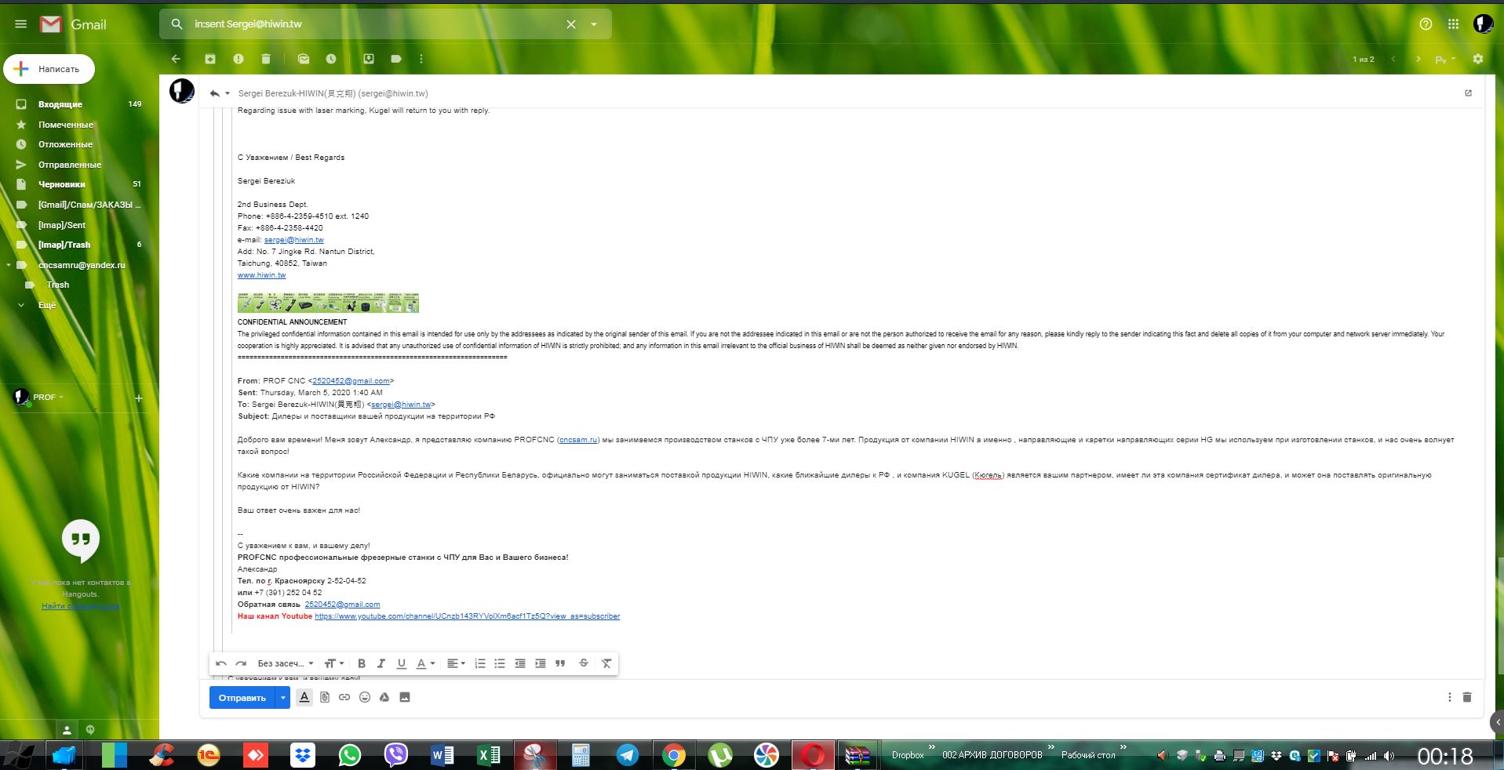Open Gmail support help

pos(1426,24)
